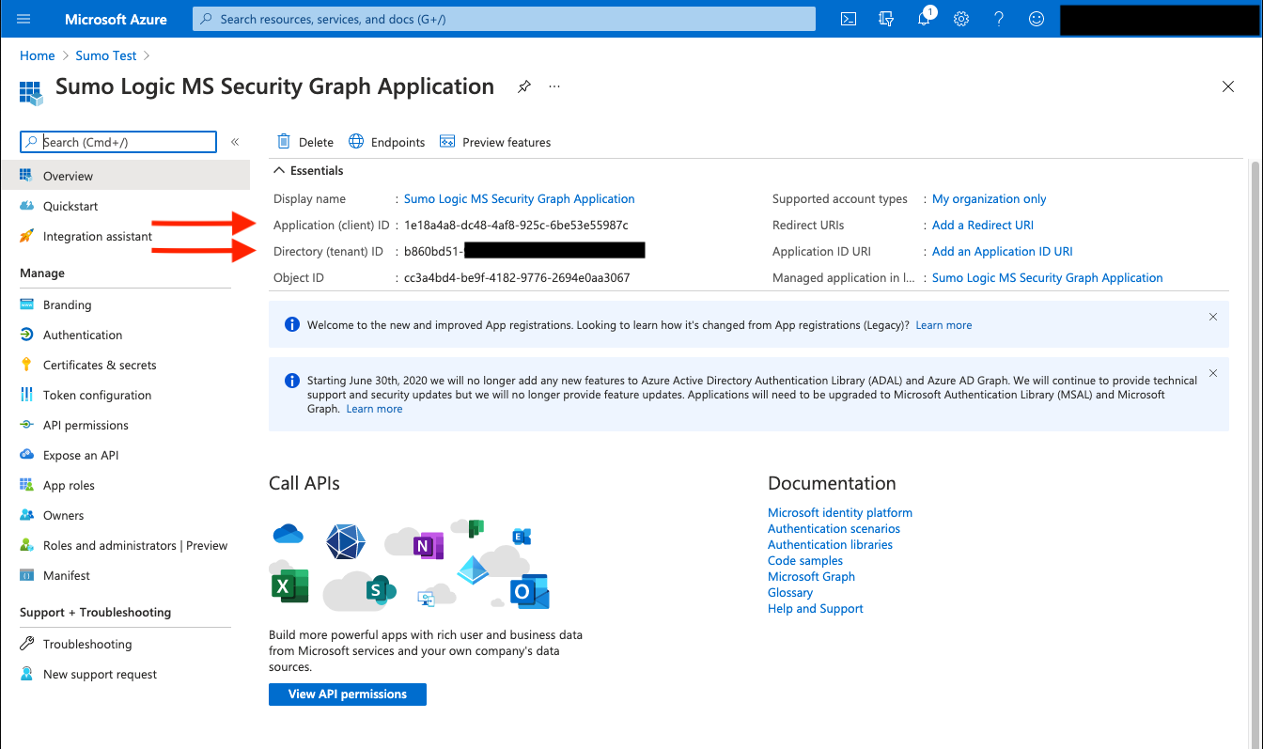The height and width of the screenshot is (749, 1263).
Task: Click the Delete toolbar button
Action: click(305, 142)
